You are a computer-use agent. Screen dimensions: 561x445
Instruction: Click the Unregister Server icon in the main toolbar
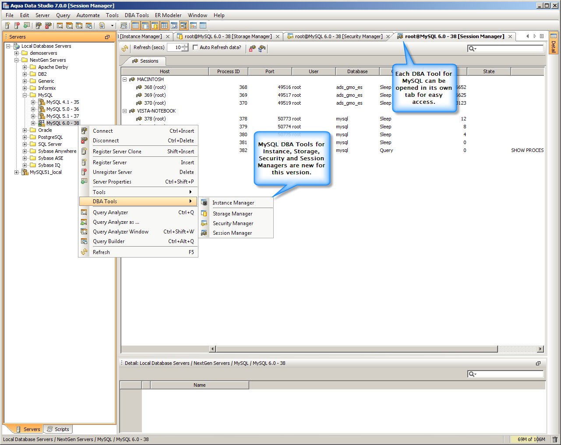pos(17,25)
